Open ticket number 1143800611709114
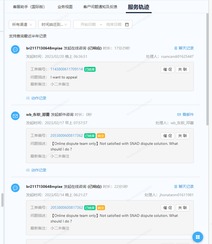212x244 pixels. click(x=67, y=69)
